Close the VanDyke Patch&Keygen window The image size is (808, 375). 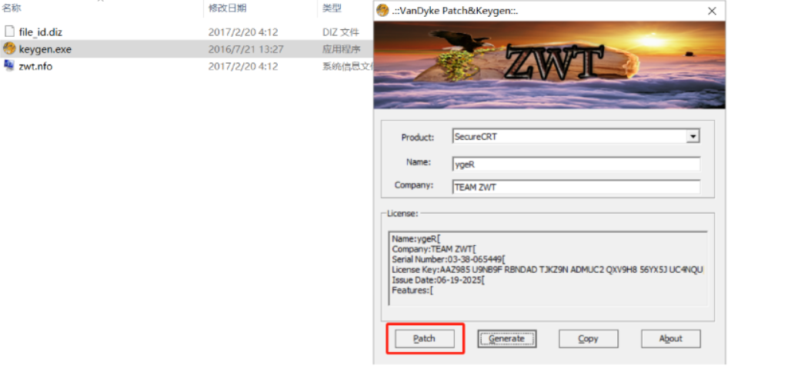click(712, 11)
